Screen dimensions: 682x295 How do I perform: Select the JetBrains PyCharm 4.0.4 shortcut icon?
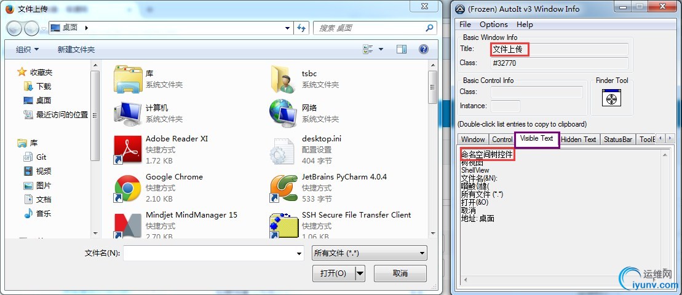pyautogui.click(x=284, y=188)
